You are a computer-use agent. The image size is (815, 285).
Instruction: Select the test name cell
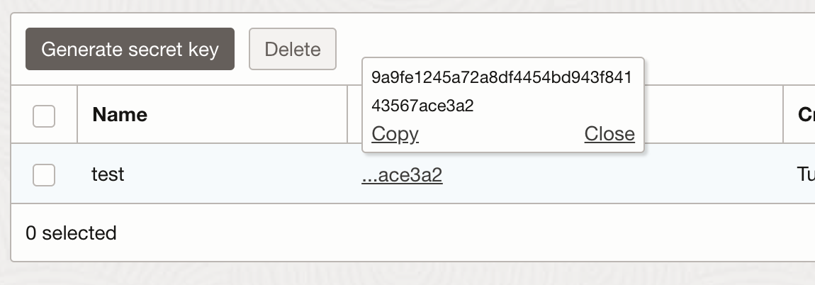pos(108,174)
